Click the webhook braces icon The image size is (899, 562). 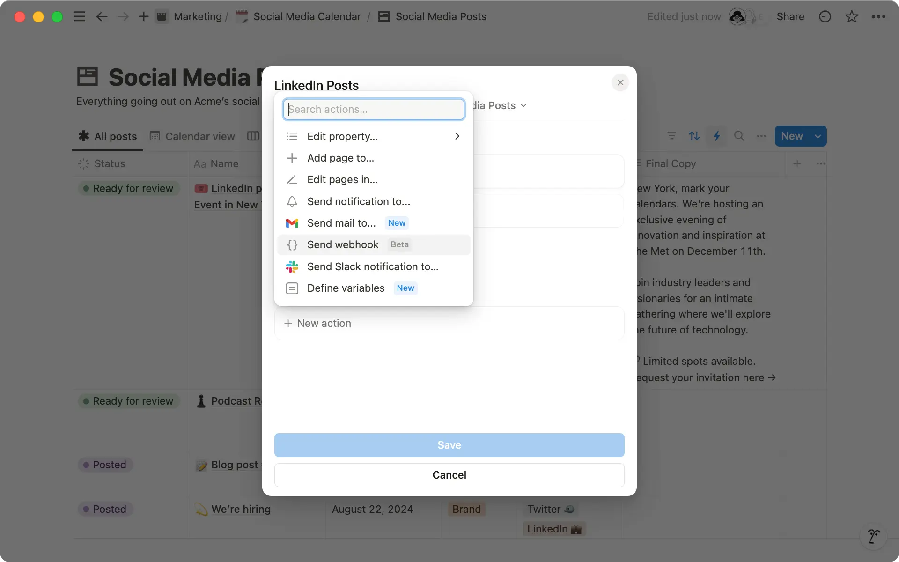(292, 244)
